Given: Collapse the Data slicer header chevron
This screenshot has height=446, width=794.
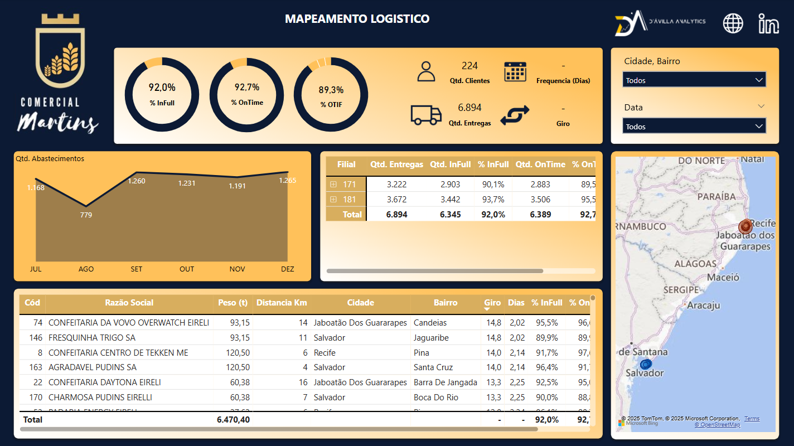Looking at the screenshot, I should 761,106.
